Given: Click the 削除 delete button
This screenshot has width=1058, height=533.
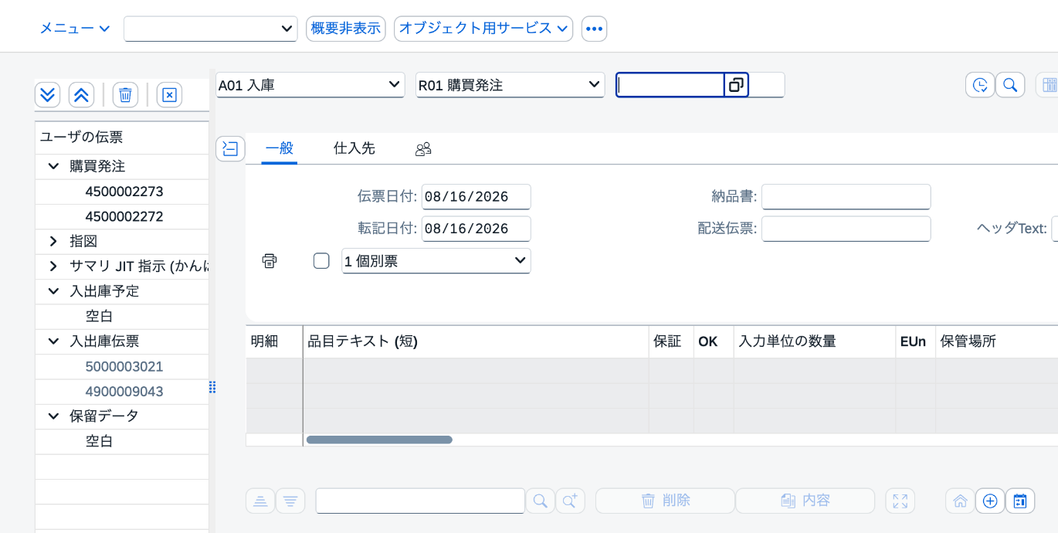Looking at the screenshot, I should (665, 501).
